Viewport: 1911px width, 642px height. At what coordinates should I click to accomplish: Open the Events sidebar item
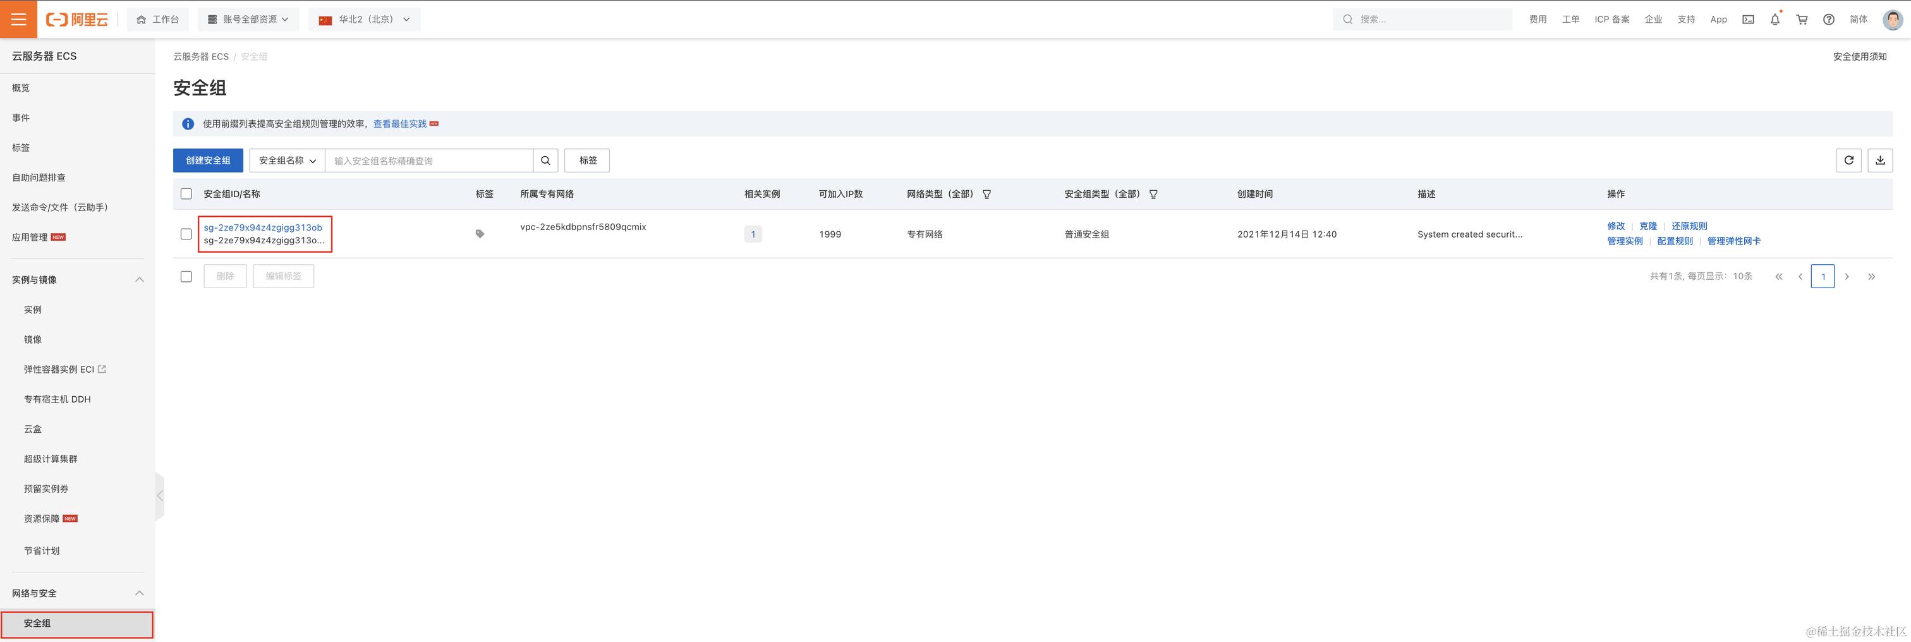(21, 118)
